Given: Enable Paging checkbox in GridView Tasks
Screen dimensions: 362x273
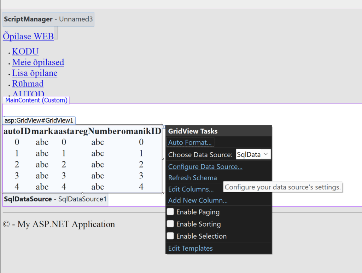Looking at the screenshot, I should [170, 212].
